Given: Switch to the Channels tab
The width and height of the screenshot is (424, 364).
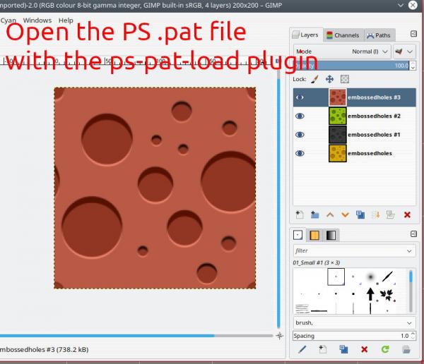Looking at the screenshot, I should [343, 35].
